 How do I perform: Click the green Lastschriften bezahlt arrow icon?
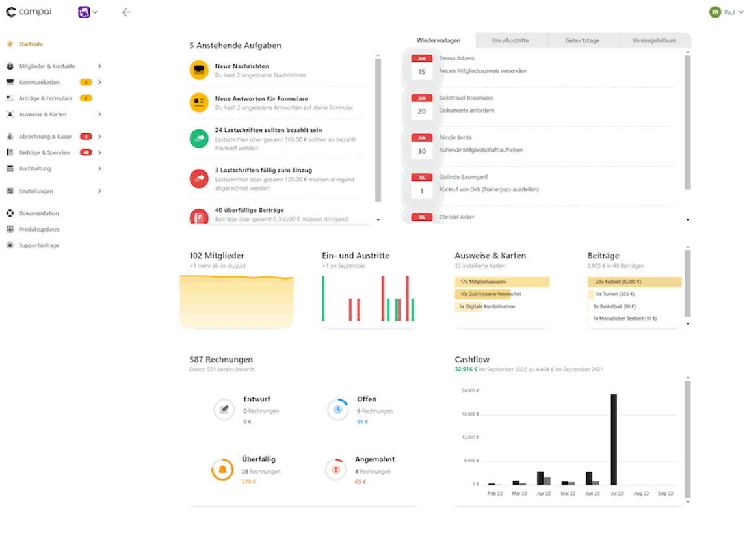[x=199, y=139]
